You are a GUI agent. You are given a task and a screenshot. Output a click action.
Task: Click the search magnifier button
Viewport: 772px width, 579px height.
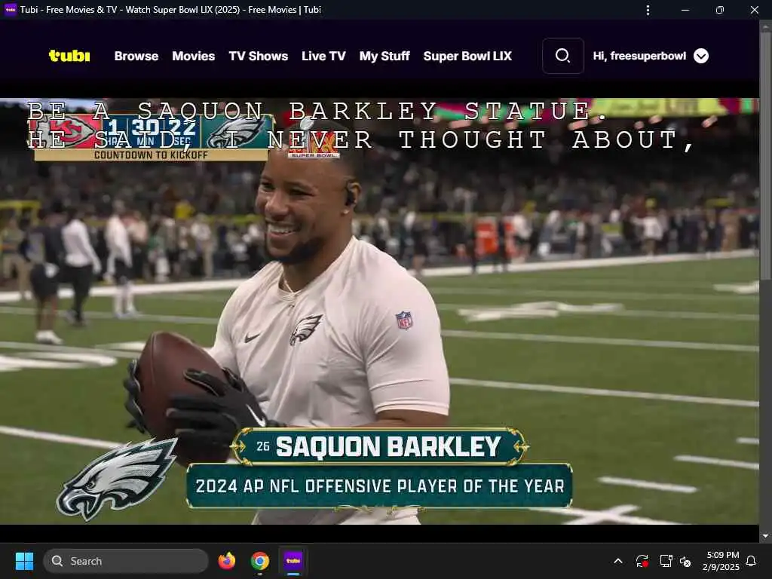[x=562, y=56]
